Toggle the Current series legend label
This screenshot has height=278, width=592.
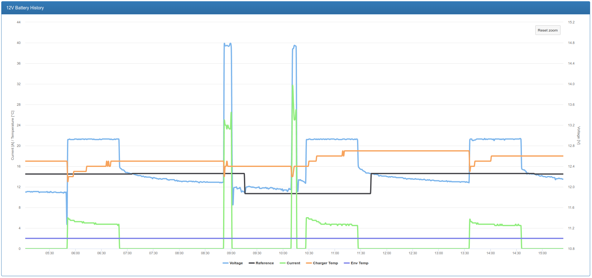coord(293,263)
